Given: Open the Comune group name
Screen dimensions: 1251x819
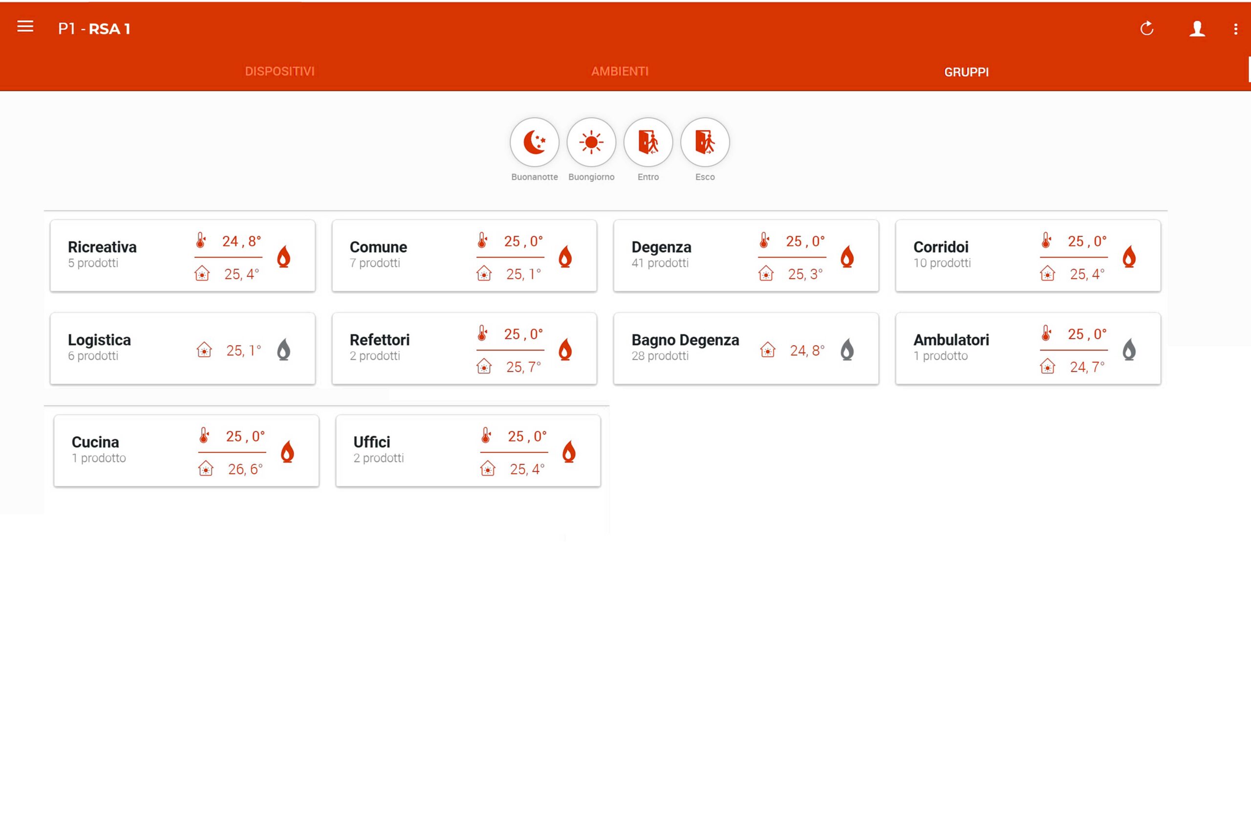Looking at the screenshot, I should 378,247.
